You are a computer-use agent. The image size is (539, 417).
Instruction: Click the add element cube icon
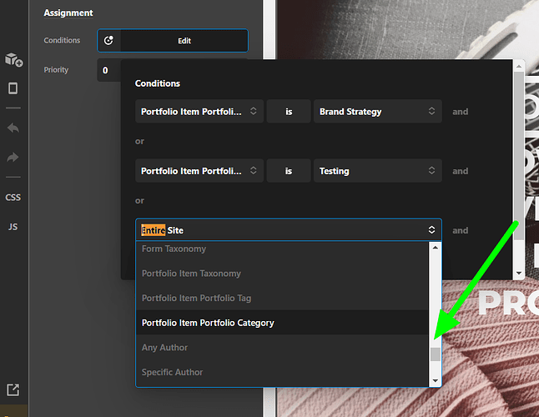coord(13,60)
